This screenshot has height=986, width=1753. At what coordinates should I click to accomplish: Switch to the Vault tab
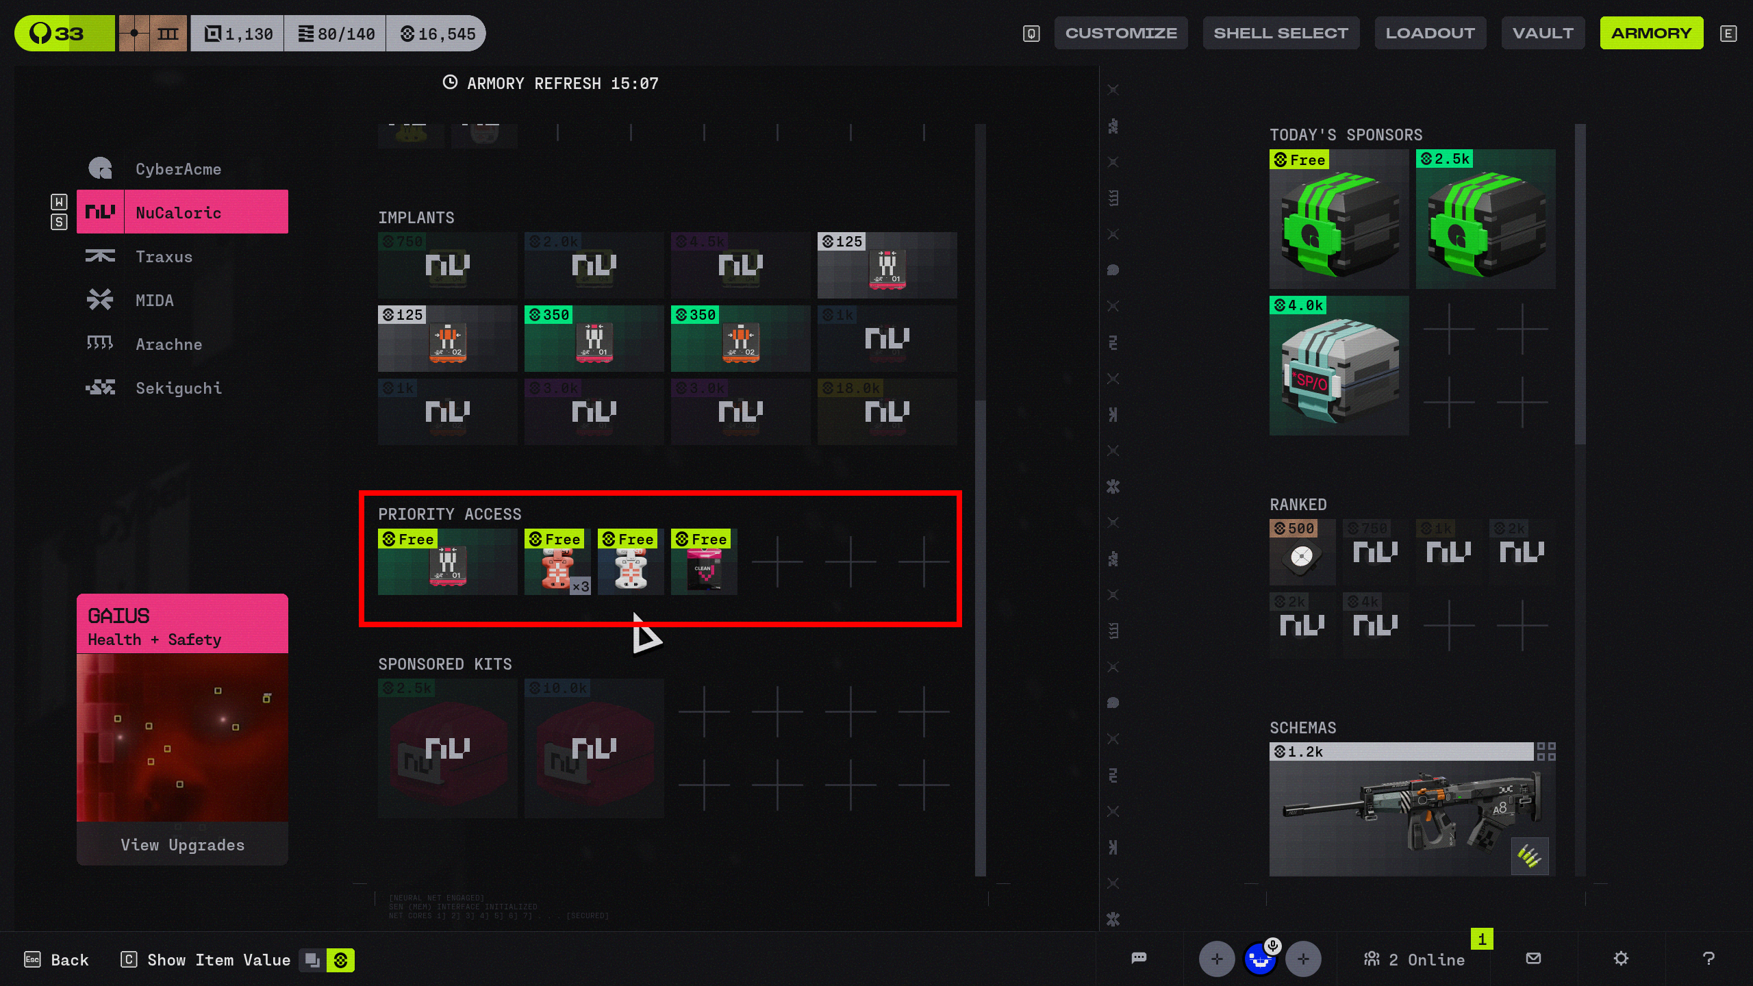click(1542, 33)
